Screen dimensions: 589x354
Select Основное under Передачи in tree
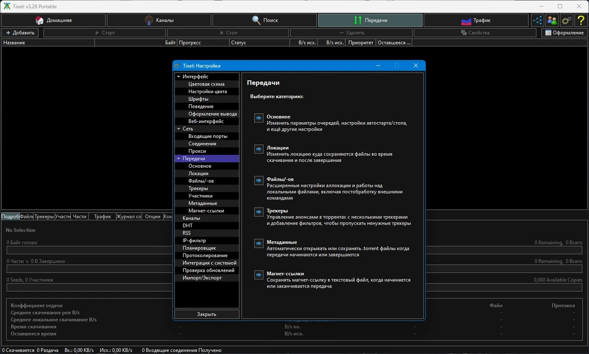point(207,166)
